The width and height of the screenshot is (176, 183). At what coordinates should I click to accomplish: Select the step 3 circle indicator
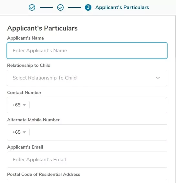click(88, 7)
